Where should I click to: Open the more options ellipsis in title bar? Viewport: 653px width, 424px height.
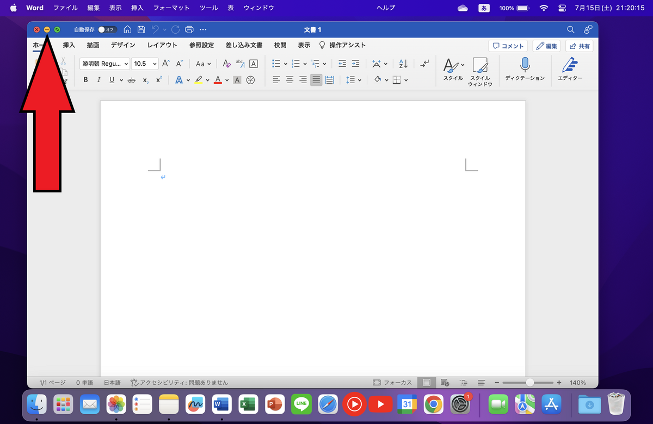tap(204, 29)
